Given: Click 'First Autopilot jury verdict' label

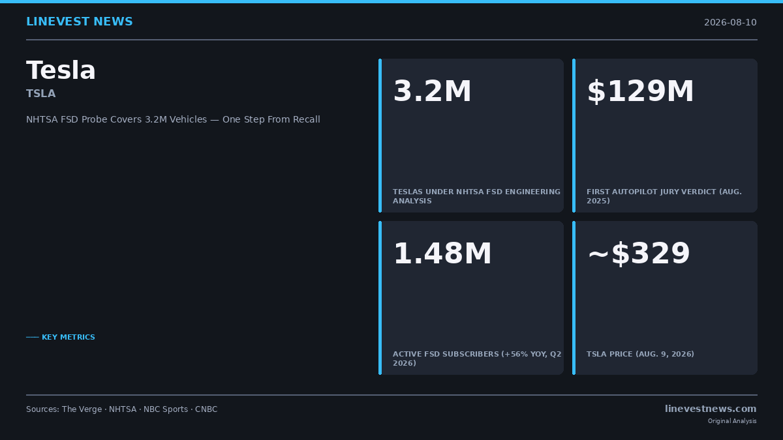Looking at the screenshot, I should (664, 196).
